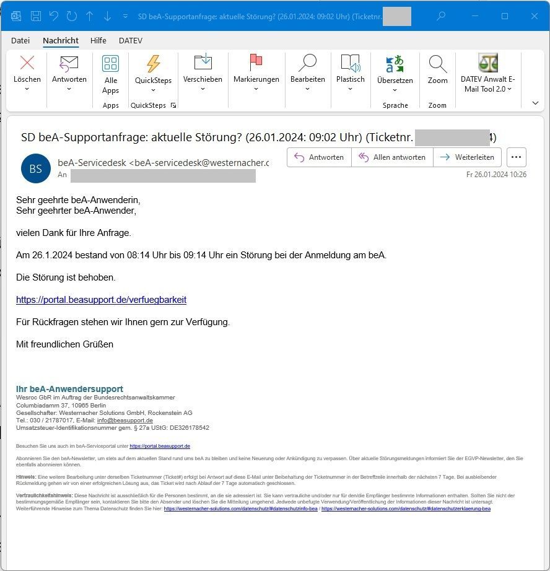Open the quick access toolbar customize dropdown
This screenshot has height=571, width=550.
(125, 16)
